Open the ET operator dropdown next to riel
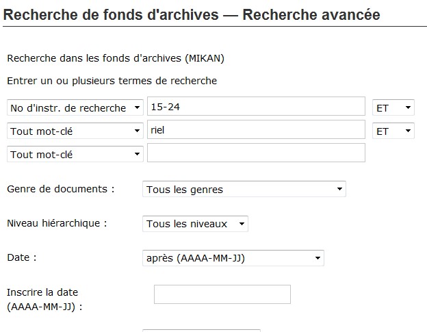The width and height of the screenshot is (427, 332). coord(393,131)
